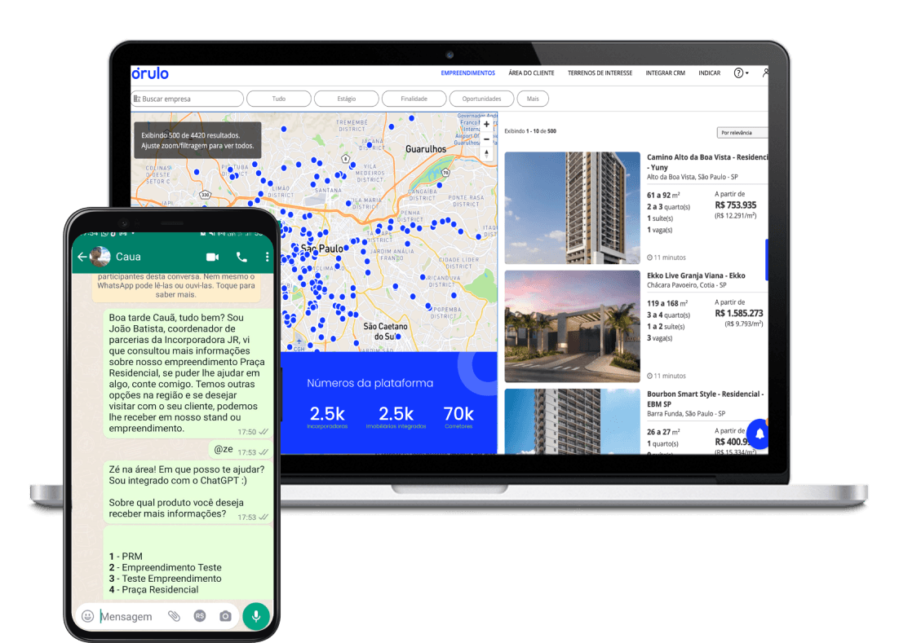This screenshot has height=643, width=899.
Task: Tap the Caua contact name in chat header
Action: click(128, 257)
